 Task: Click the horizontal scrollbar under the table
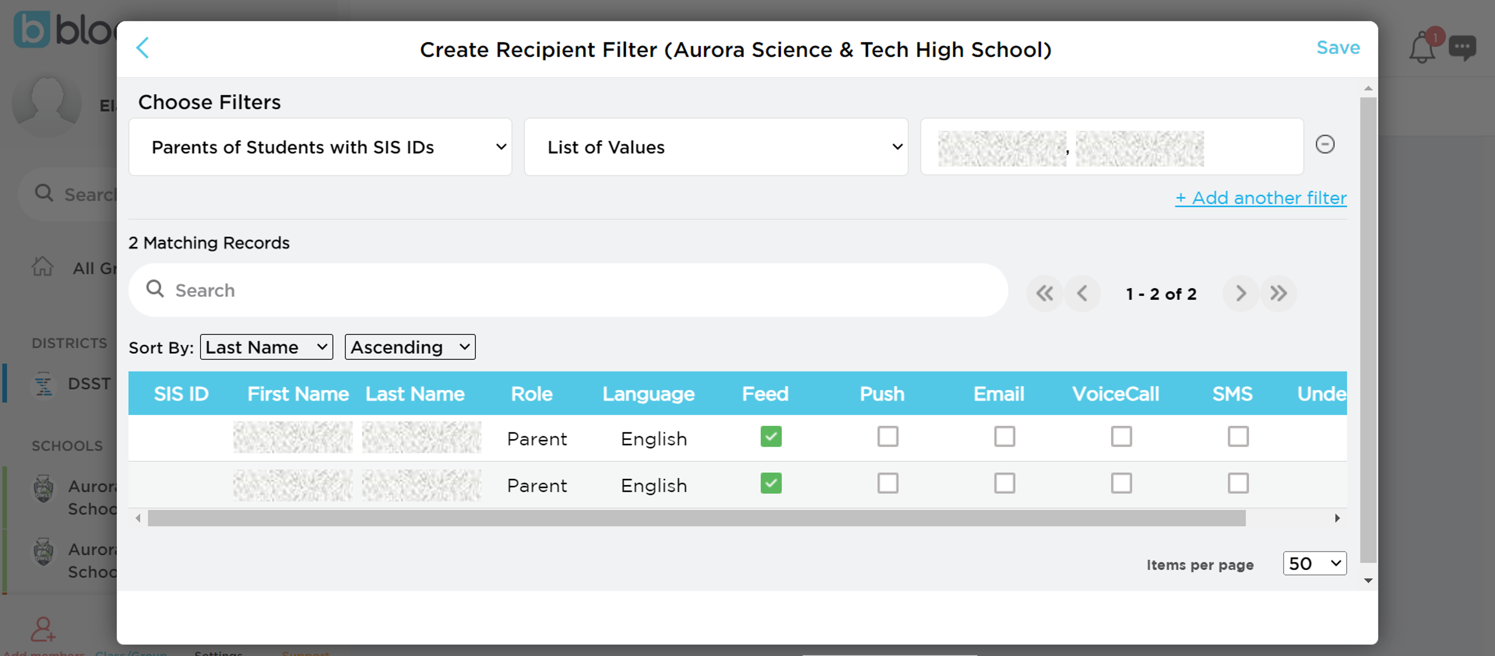pos(697,518)
